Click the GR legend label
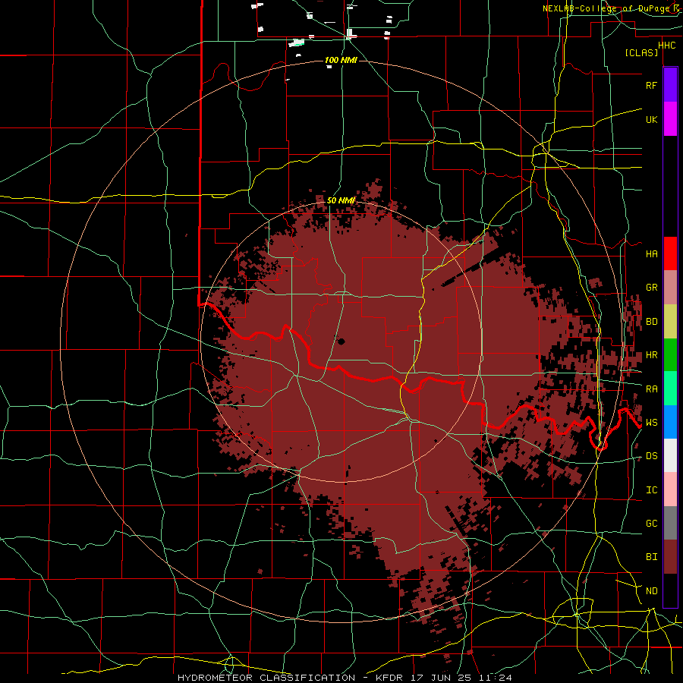The image size is (683, 683). click(x=651, y=288)
